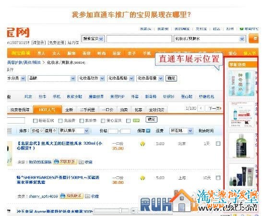Click the green VIP badge filter
This screenshot has height=216, width=262.
(136, 120)
